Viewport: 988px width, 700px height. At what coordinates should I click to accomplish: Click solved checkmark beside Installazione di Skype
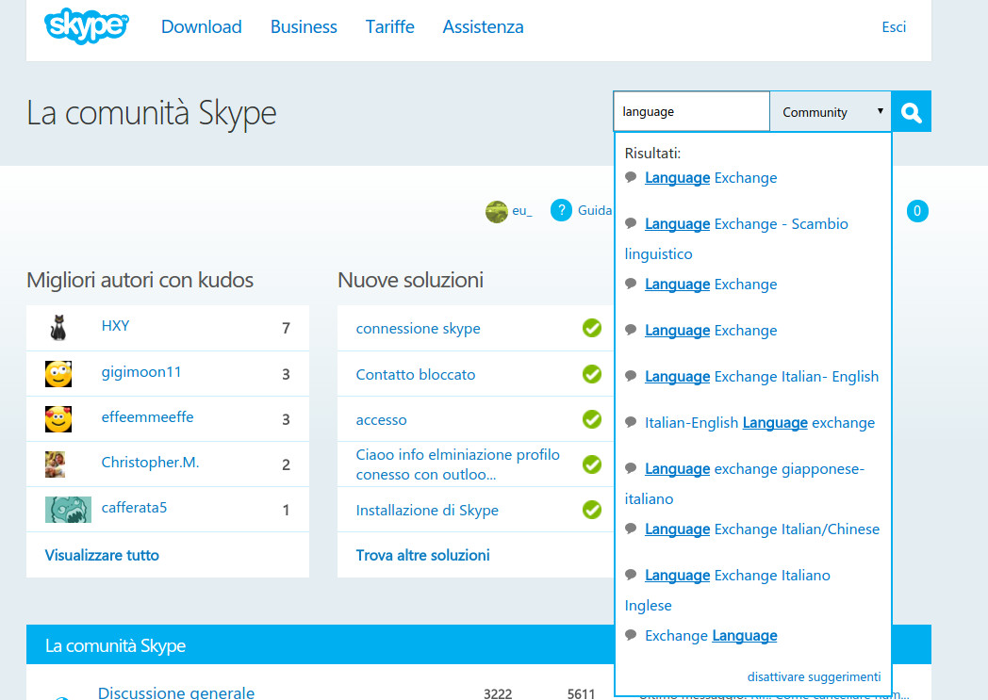(592, 510)
